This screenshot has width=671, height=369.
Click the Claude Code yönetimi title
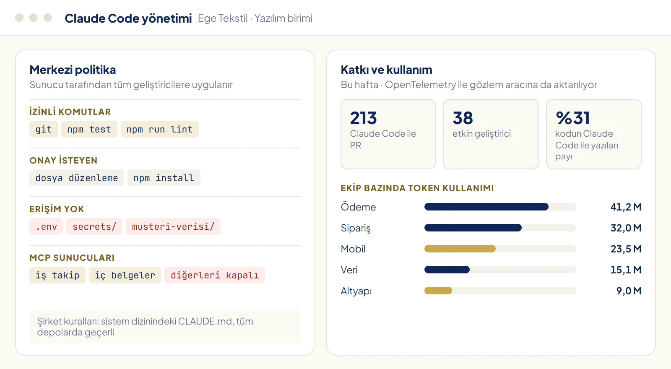pos(128,18)
